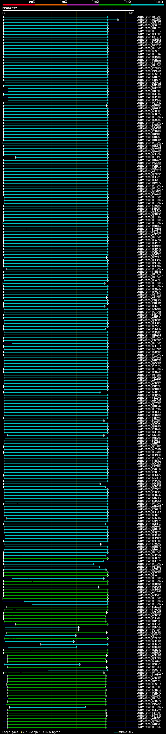Select the UniRef100_Q5AAZ6 label
Screen dimensions: 166x734
[x=149, y=664]
